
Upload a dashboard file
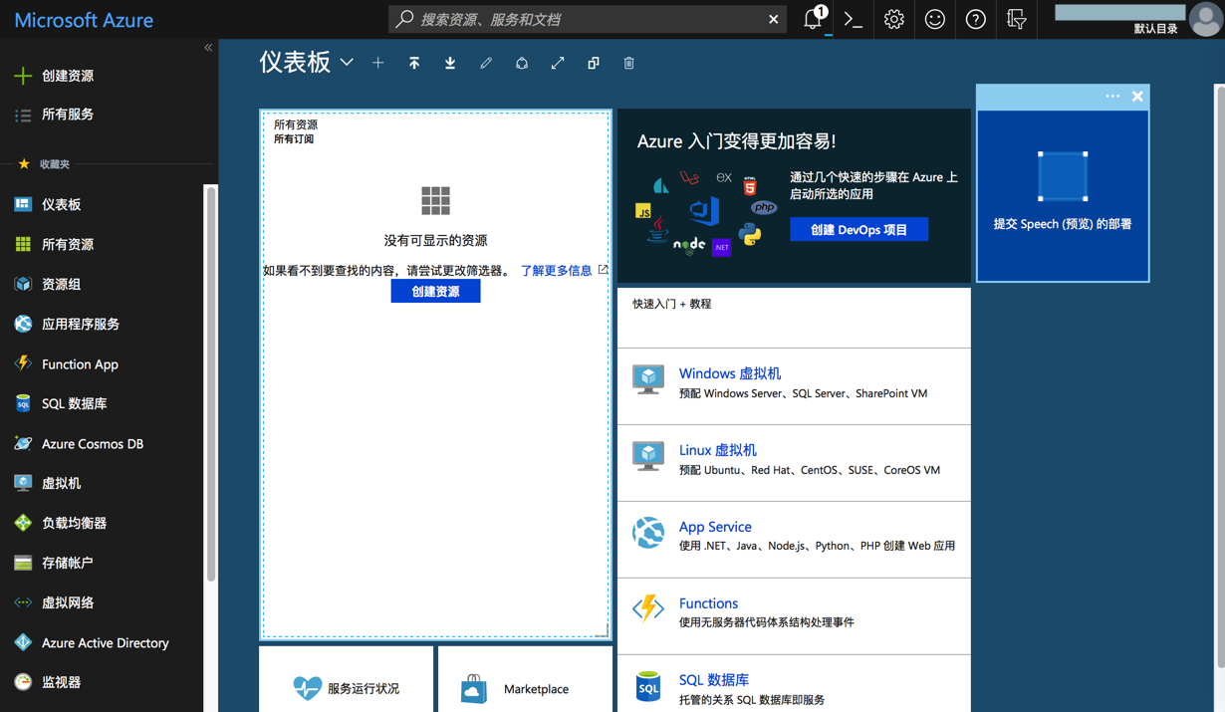pos(414,63)
